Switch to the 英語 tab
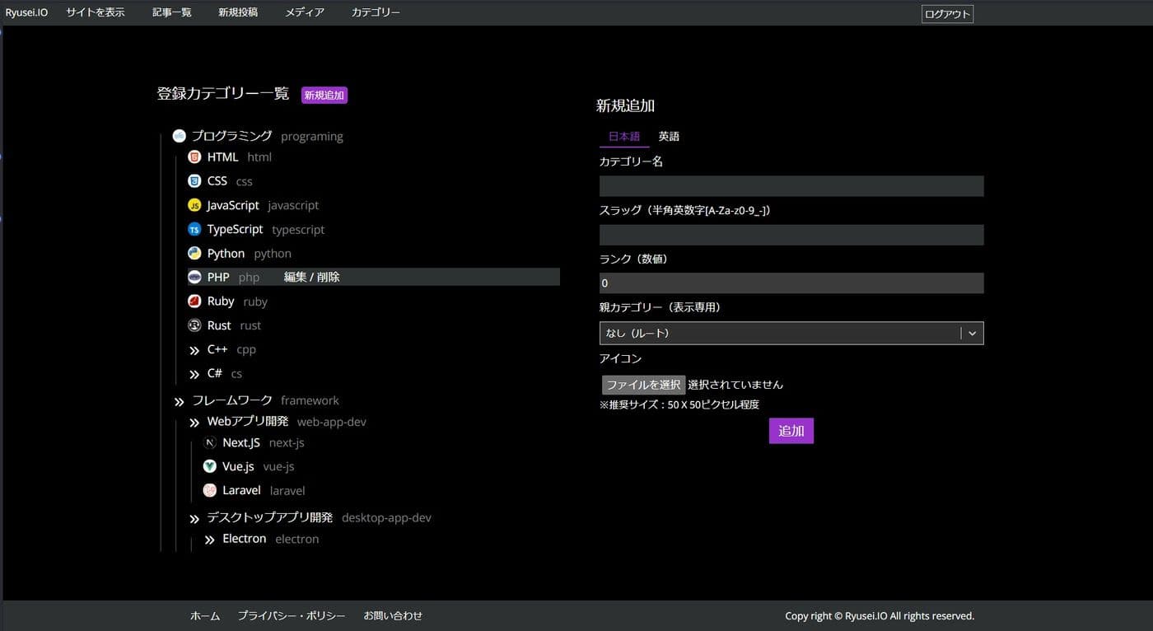The width and height of the screenshot is (1153, 631). click(668, 136)
